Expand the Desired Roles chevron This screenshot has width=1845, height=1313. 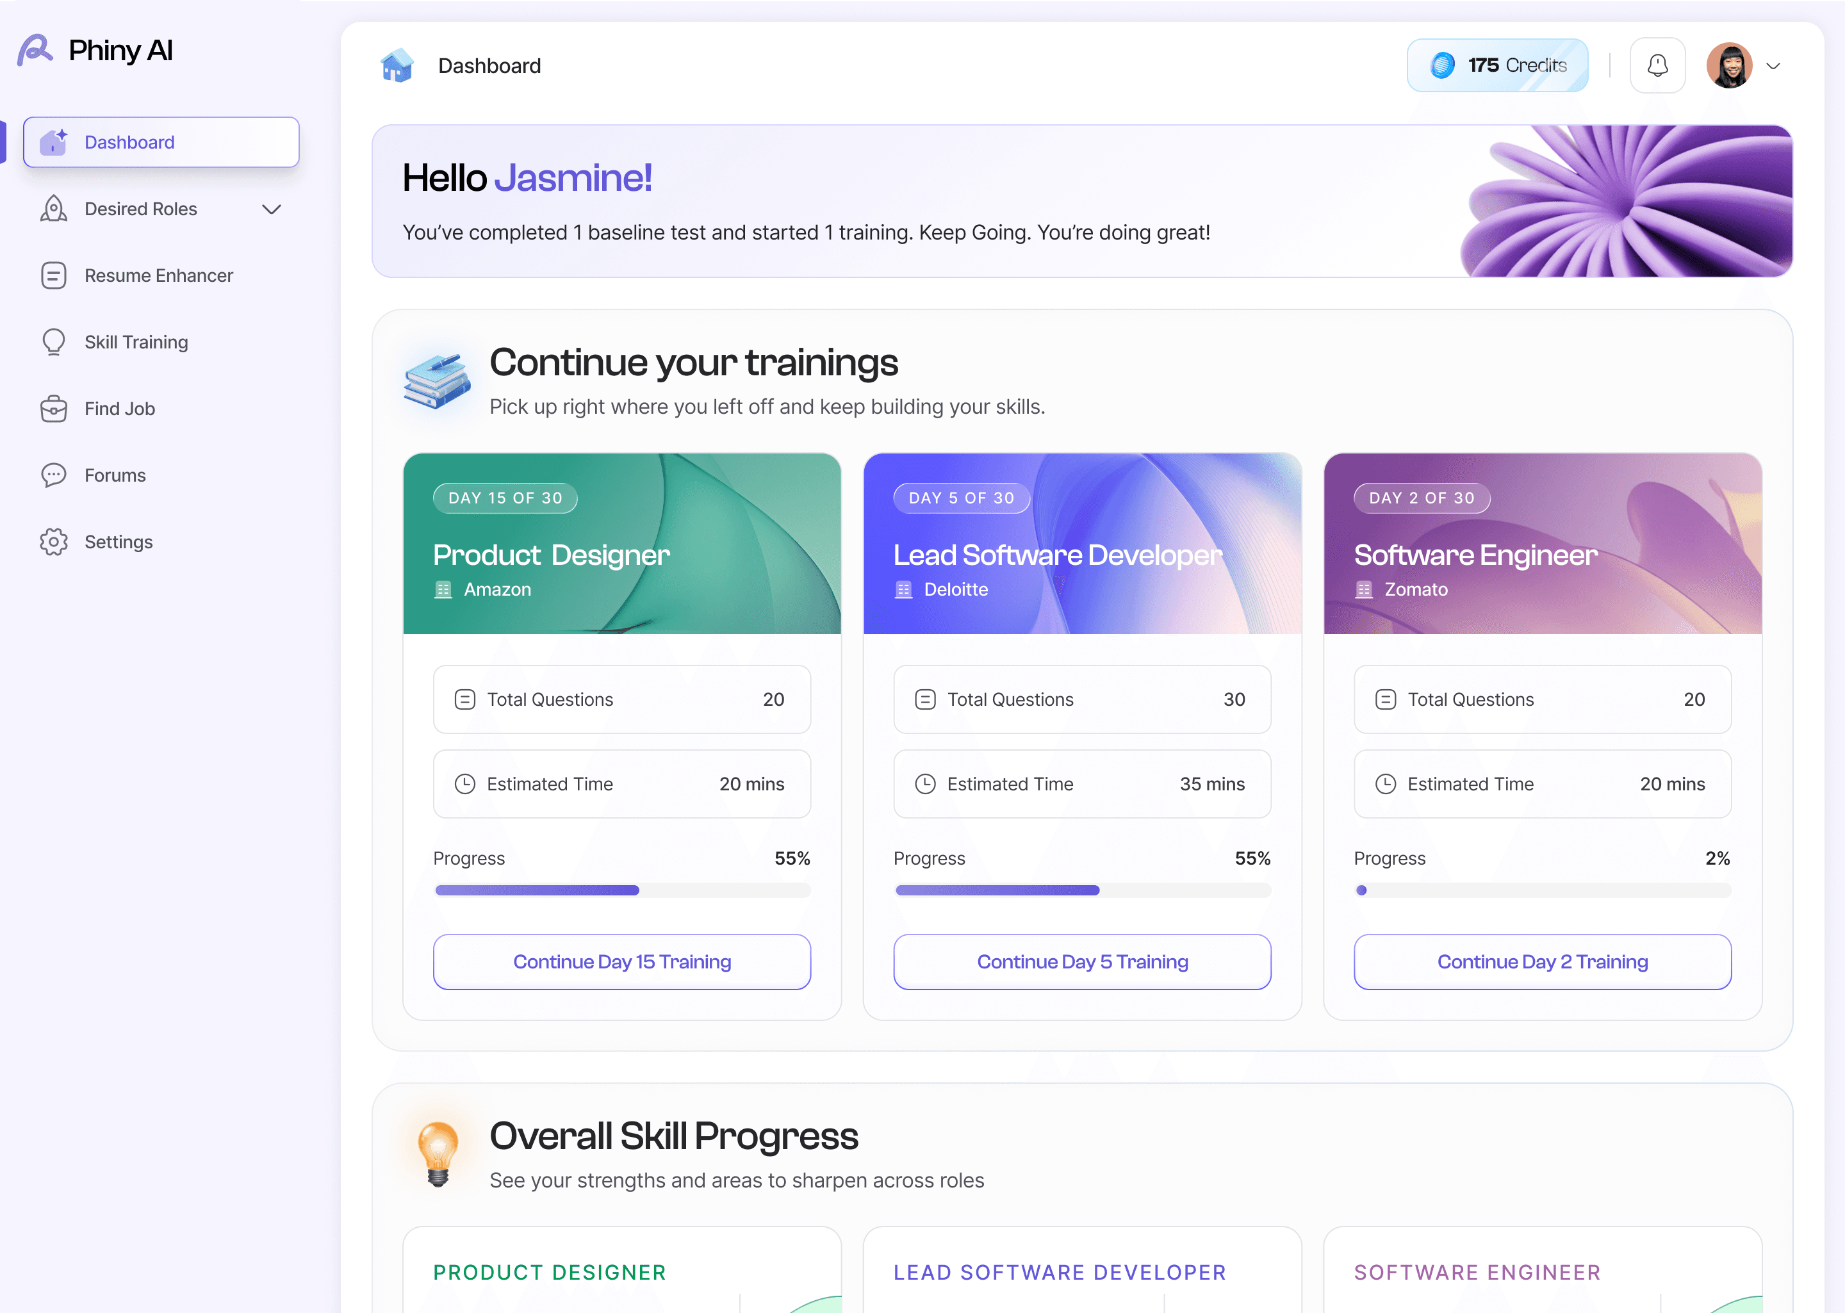pyautogui.click(x=272, y=209)
